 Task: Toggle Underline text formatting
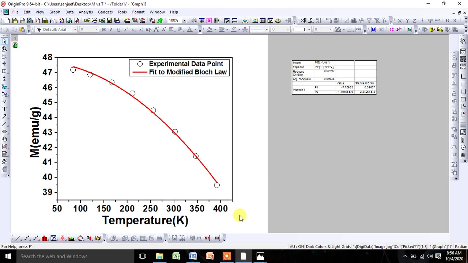click(118, 30)
